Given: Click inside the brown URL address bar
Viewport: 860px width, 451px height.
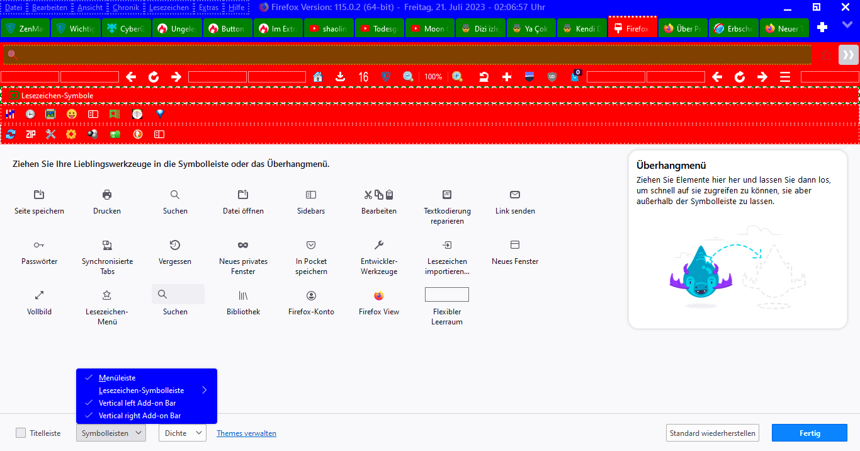Looking at the screenshot, I should point(407,55).
